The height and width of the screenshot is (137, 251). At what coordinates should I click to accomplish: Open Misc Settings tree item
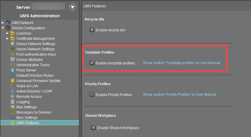pyautogui.click(x=27, y=118)
